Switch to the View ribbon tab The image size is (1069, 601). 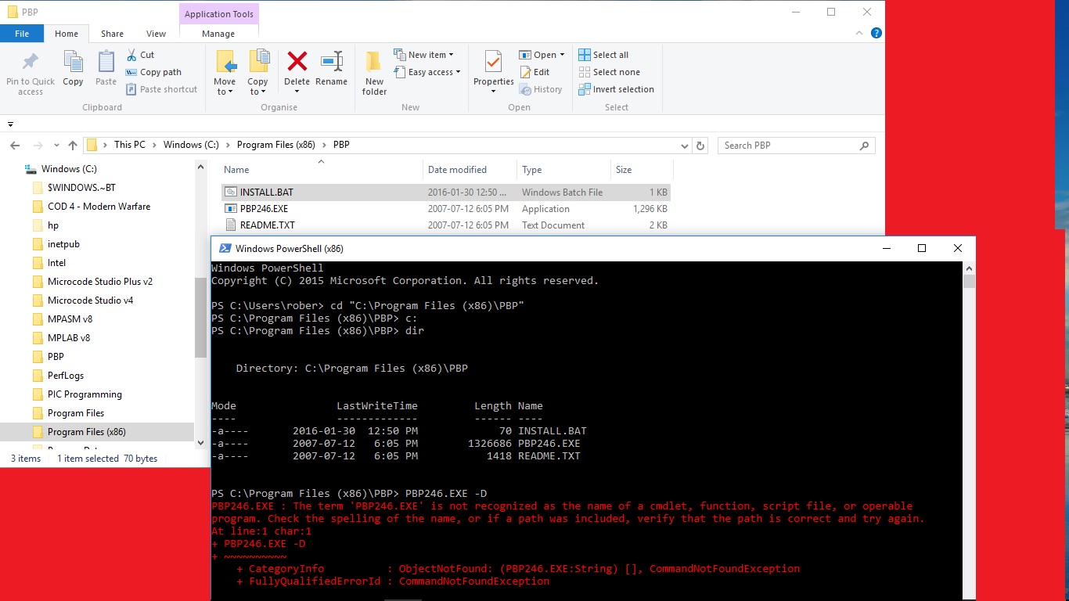point(156,34)
